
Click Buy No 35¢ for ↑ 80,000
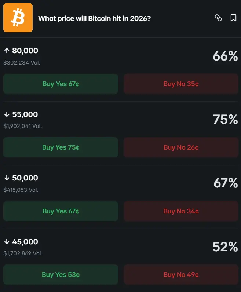[181, 84]
